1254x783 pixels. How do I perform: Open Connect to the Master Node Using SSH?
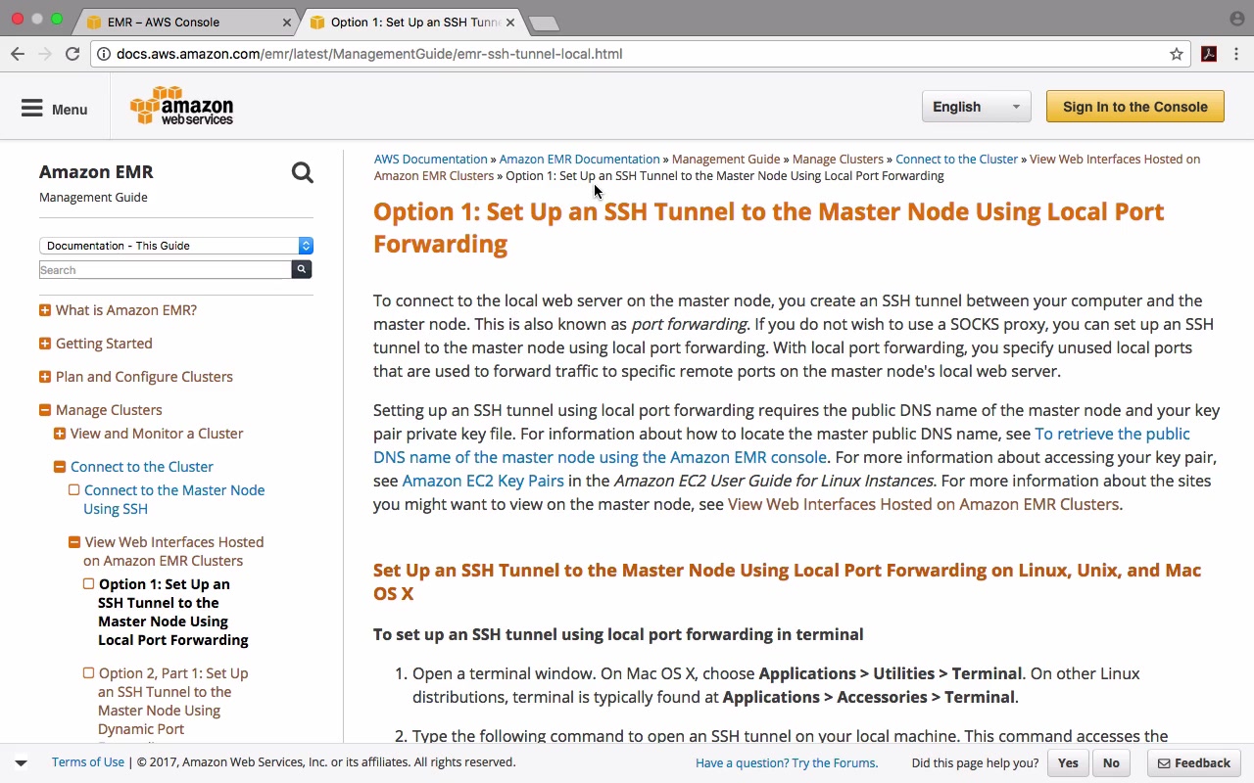tap(173, 499)
